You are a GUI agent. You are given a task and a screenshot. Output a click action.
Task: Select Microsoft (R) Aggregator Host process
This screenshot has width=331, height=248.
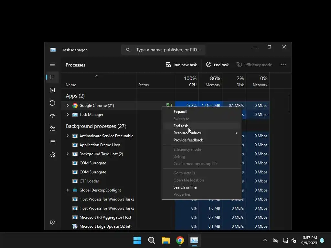(105, 217)
